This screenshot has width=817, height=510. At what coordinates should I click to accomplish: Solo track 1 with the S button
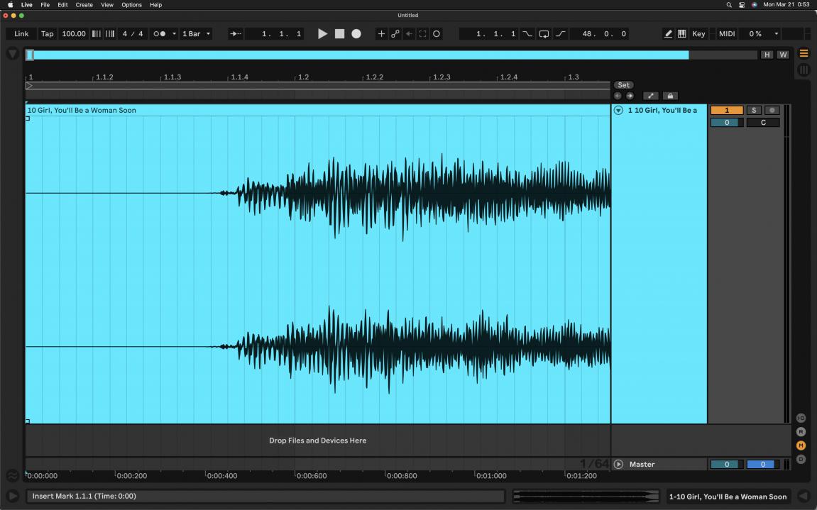754,111
